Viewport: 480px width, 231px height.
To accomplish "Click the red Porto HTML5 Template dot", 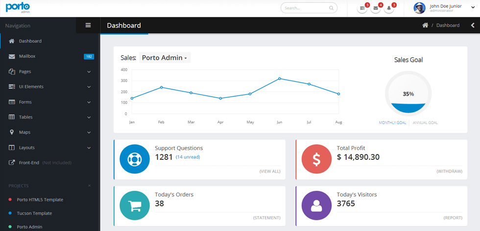I will (10, 200).
